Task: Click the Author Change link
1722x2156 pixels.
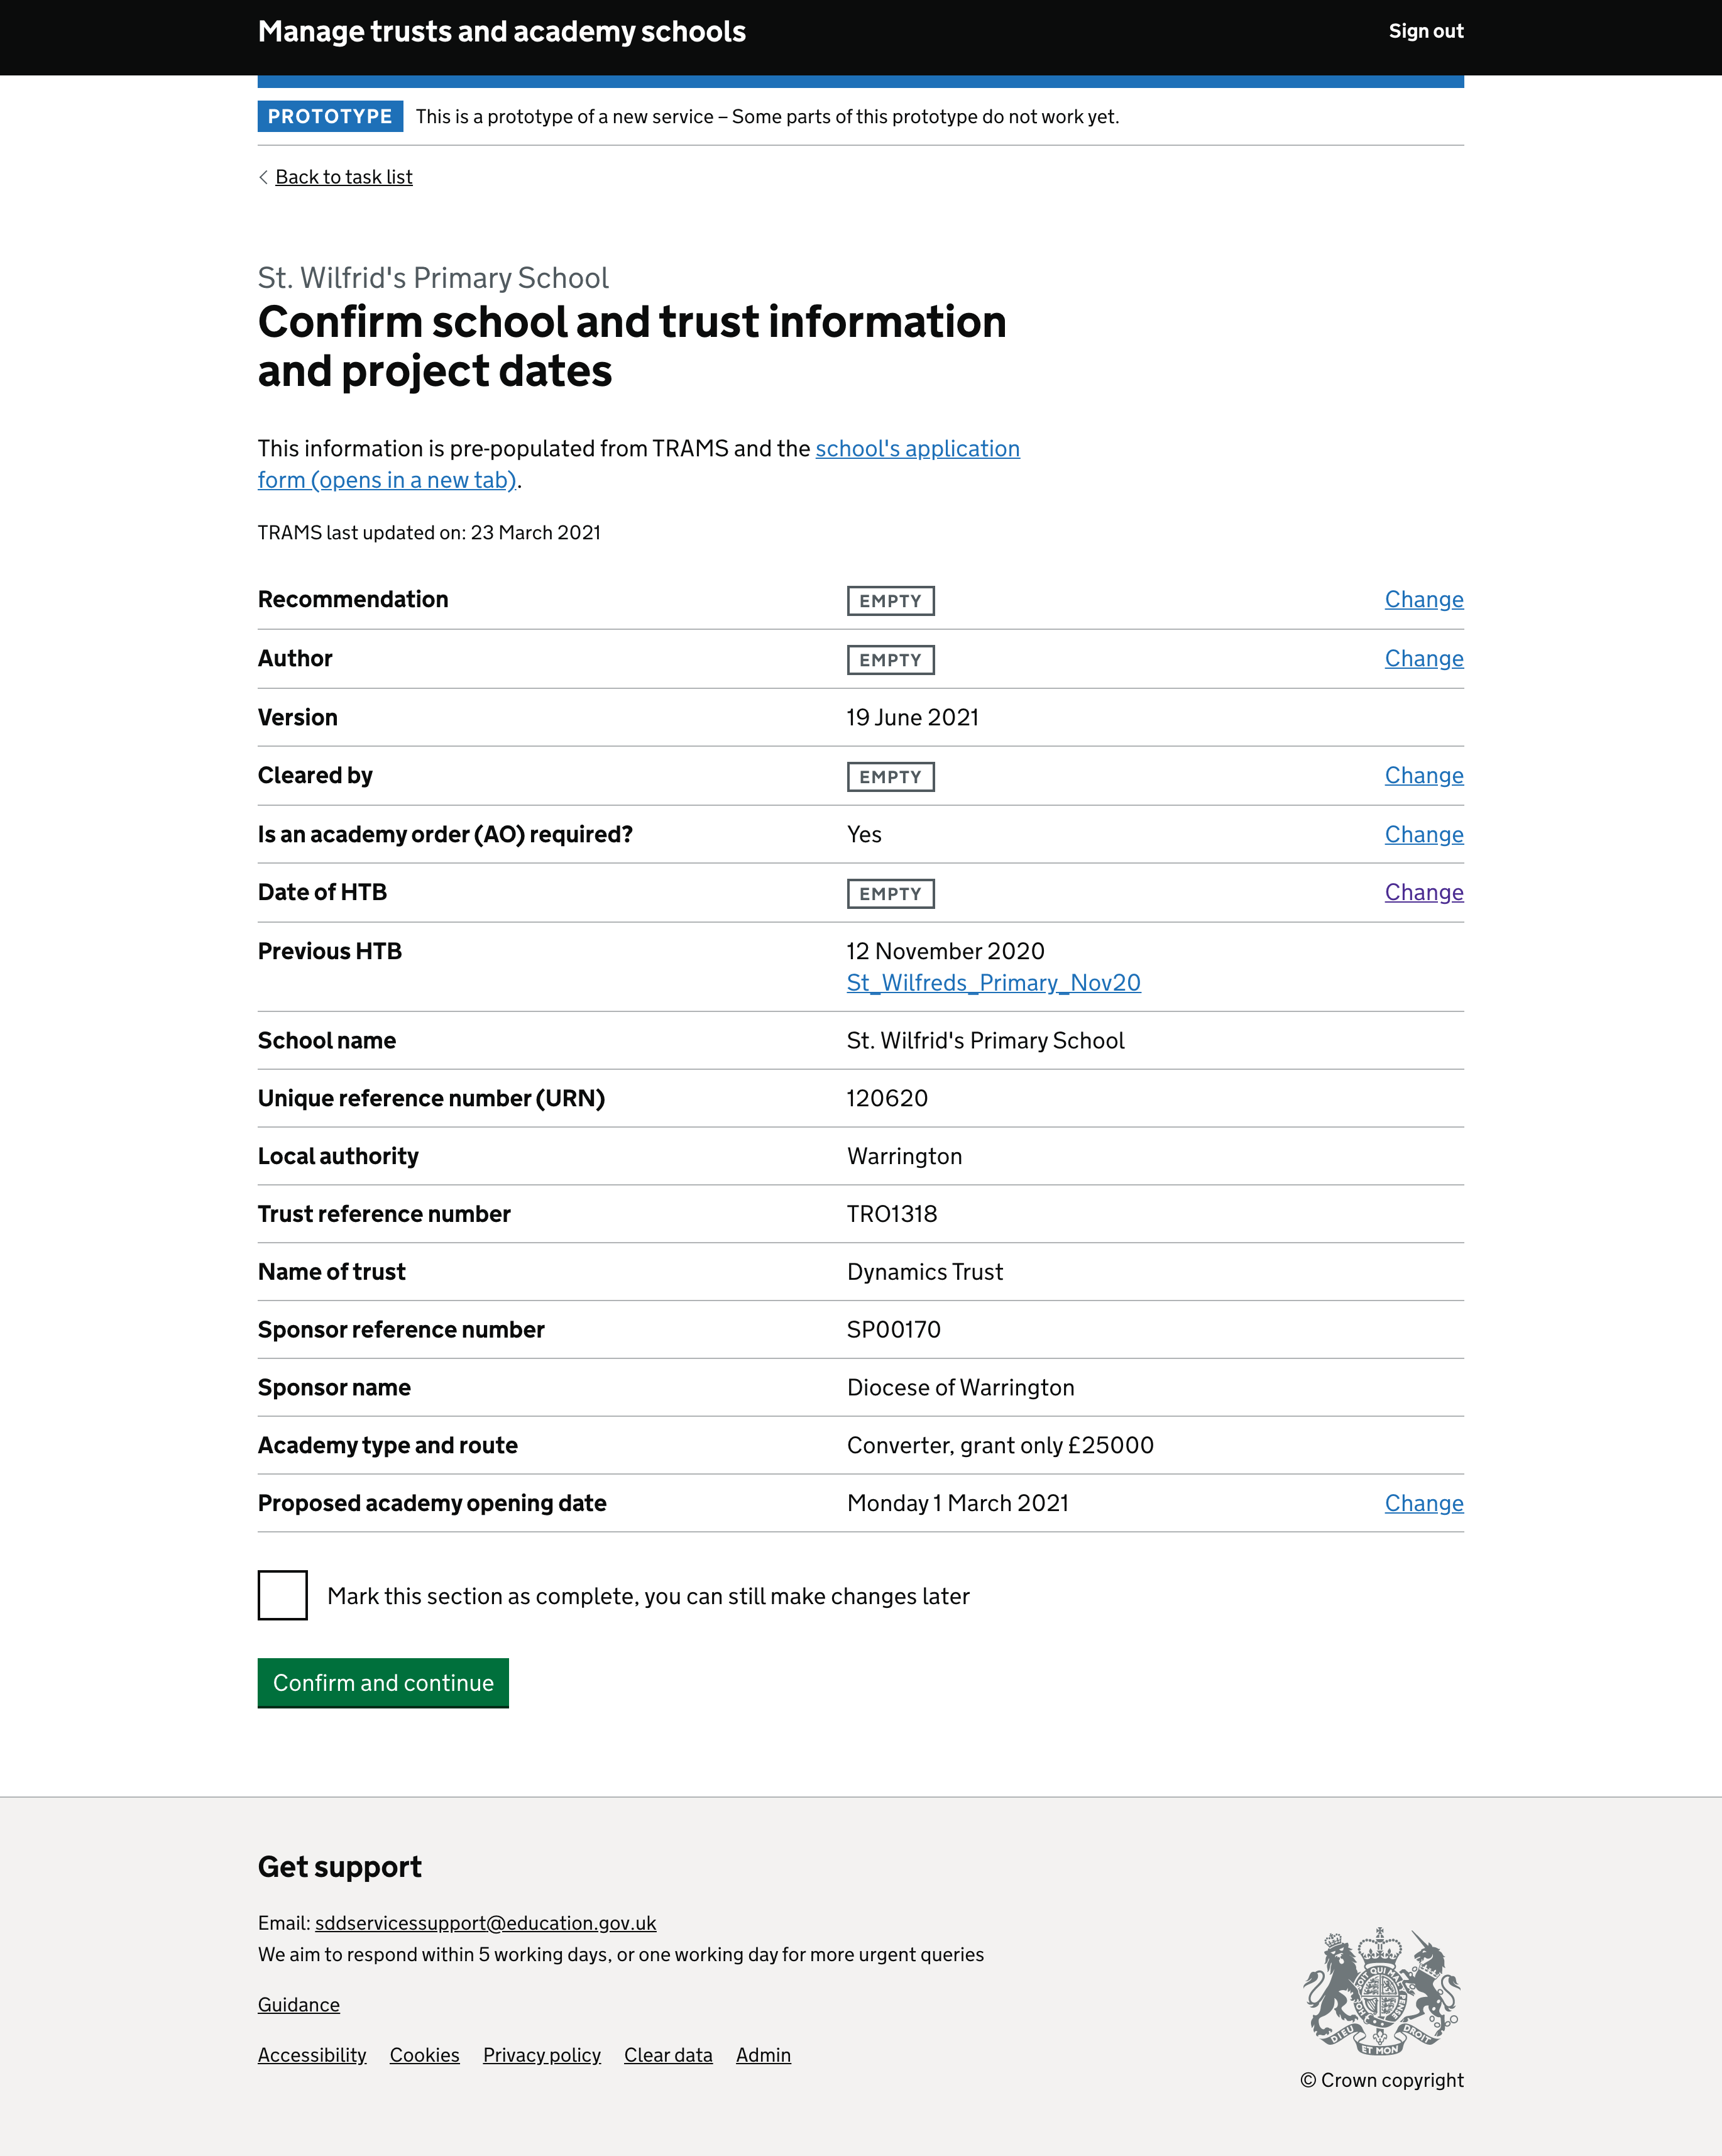Action: tap(1423, 659)
